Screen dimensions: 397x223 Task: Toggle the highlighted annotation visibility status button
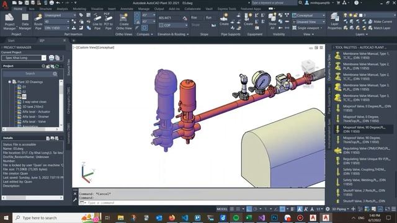(300, 209)
